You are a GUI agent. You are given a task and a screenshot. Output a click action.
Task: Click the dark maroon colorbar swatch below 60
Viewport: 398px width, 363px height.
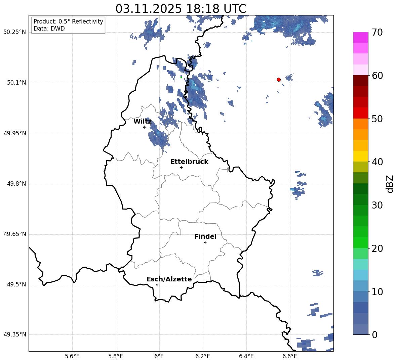361,81
